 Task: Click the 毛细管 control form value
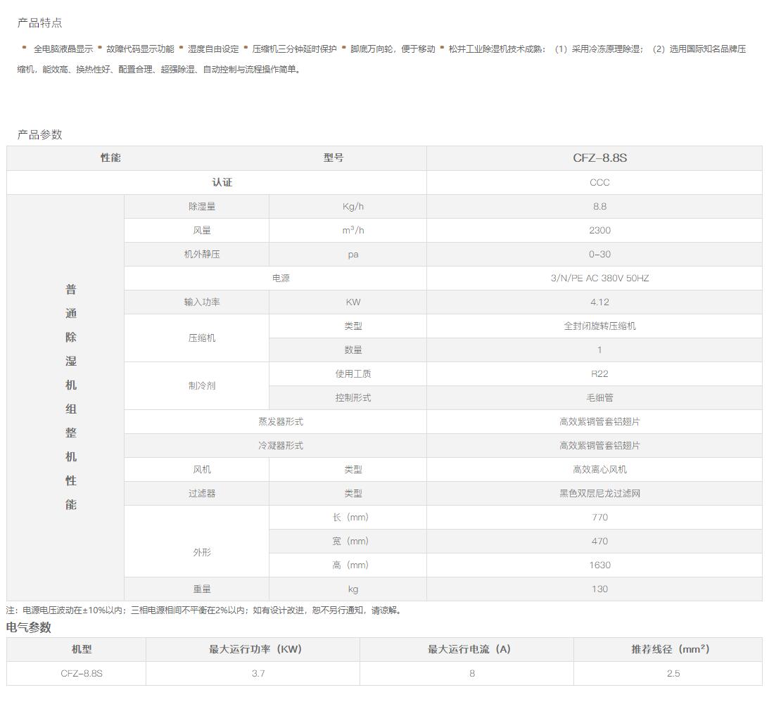599,397
